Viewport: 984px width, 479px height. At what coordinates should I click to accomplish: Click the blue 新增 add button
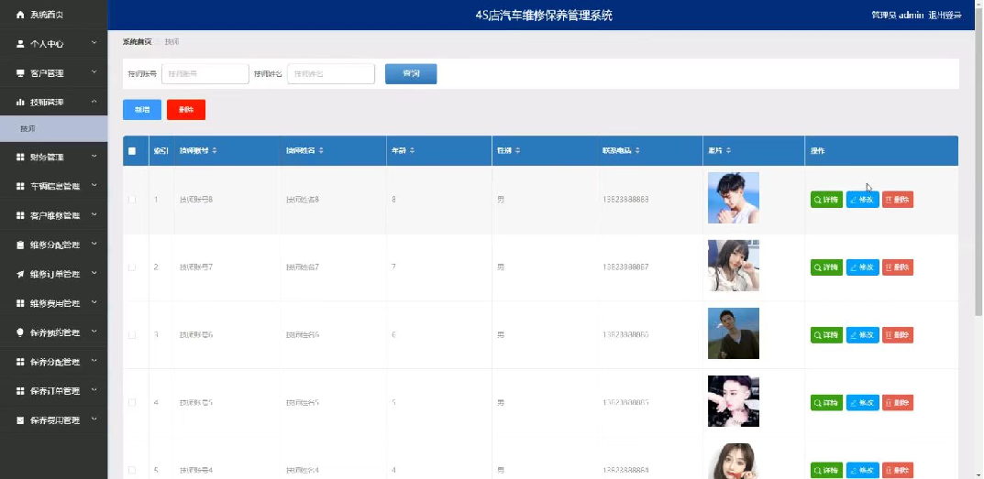pyautogui.click(x=142, y=110)
